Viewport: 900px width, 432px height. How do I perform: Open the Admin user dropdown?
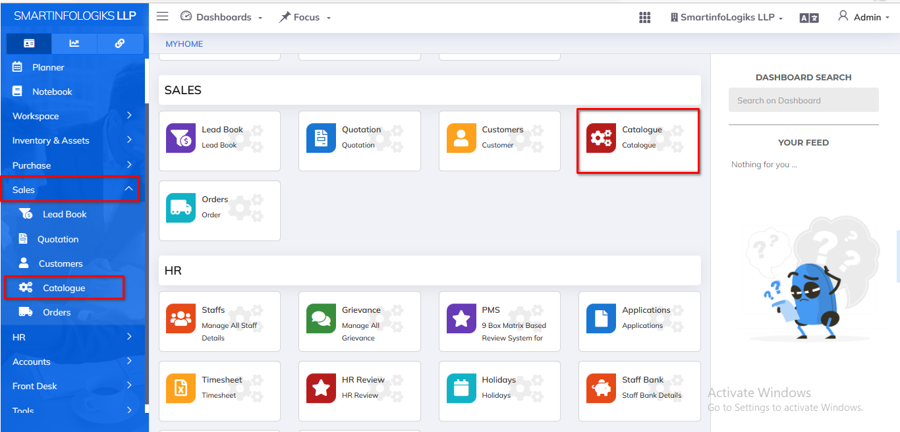pyautogui.click(x=863, y=17)
